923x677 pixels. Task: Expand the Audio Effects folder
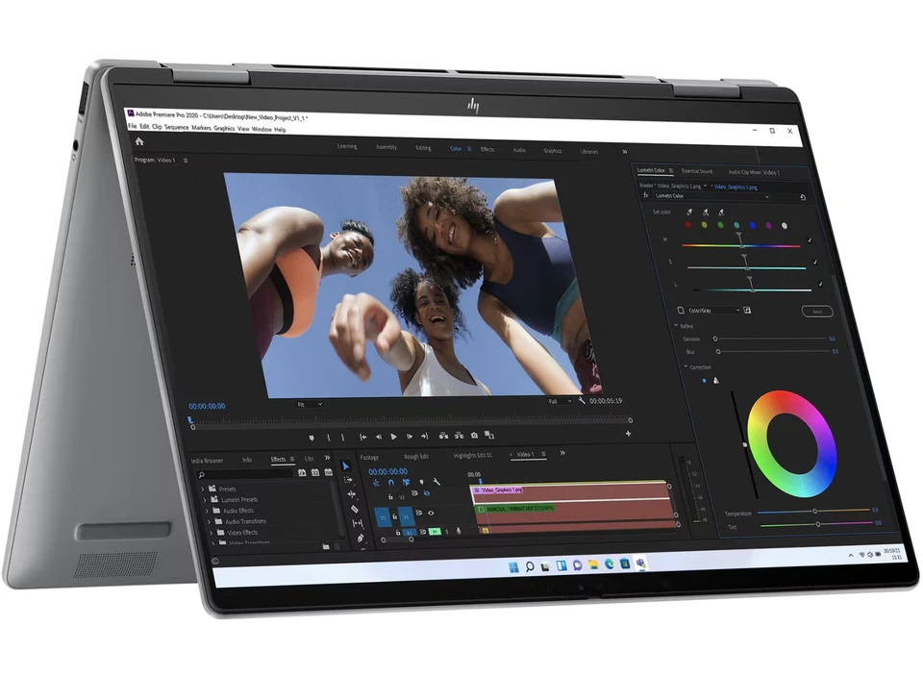(208, 511)
